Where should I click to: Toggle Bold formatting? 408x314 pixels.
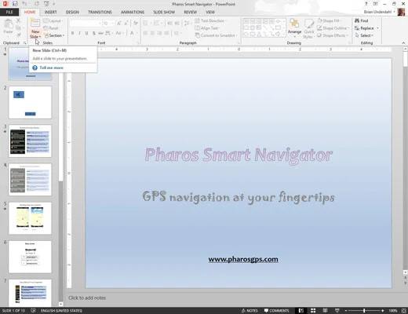pos(72,33)
